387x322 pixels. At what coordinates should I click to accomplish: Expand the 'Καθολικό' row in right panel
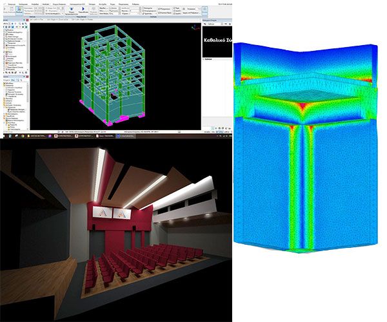click(x=204, y=59)
